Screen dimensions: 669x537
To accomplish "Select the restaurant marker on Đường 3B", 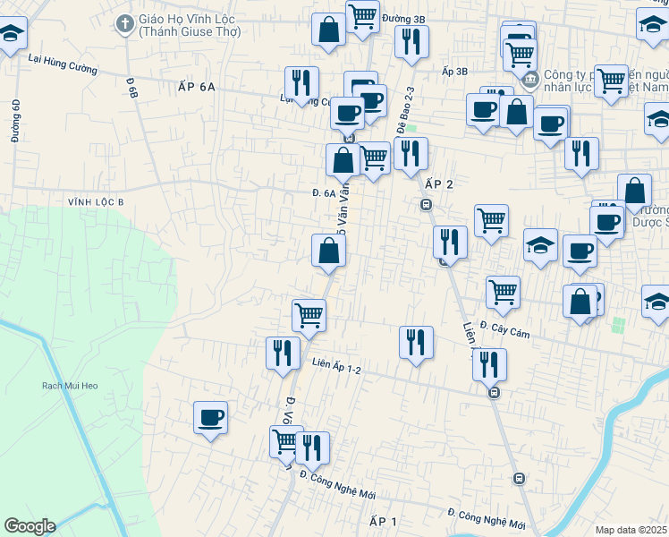I will [x=411, y=45].
